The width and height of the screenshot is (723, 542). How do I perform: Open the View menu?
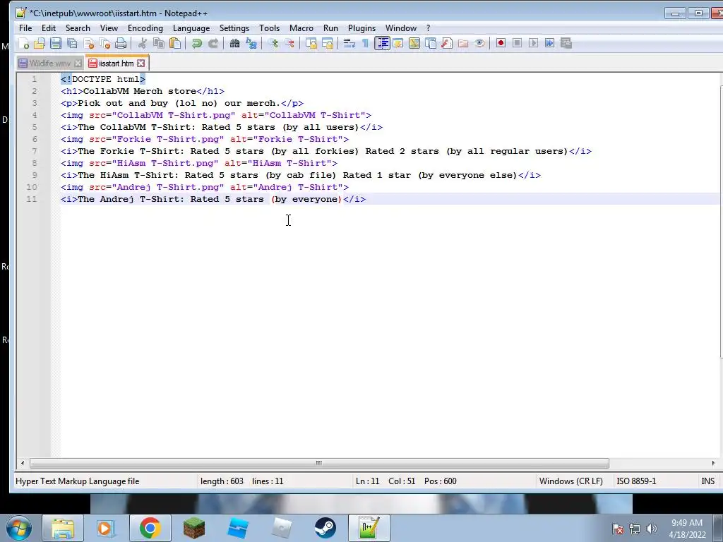109,28
